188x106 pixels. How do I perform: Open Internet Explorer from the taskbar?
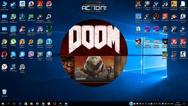click(37, 104)
